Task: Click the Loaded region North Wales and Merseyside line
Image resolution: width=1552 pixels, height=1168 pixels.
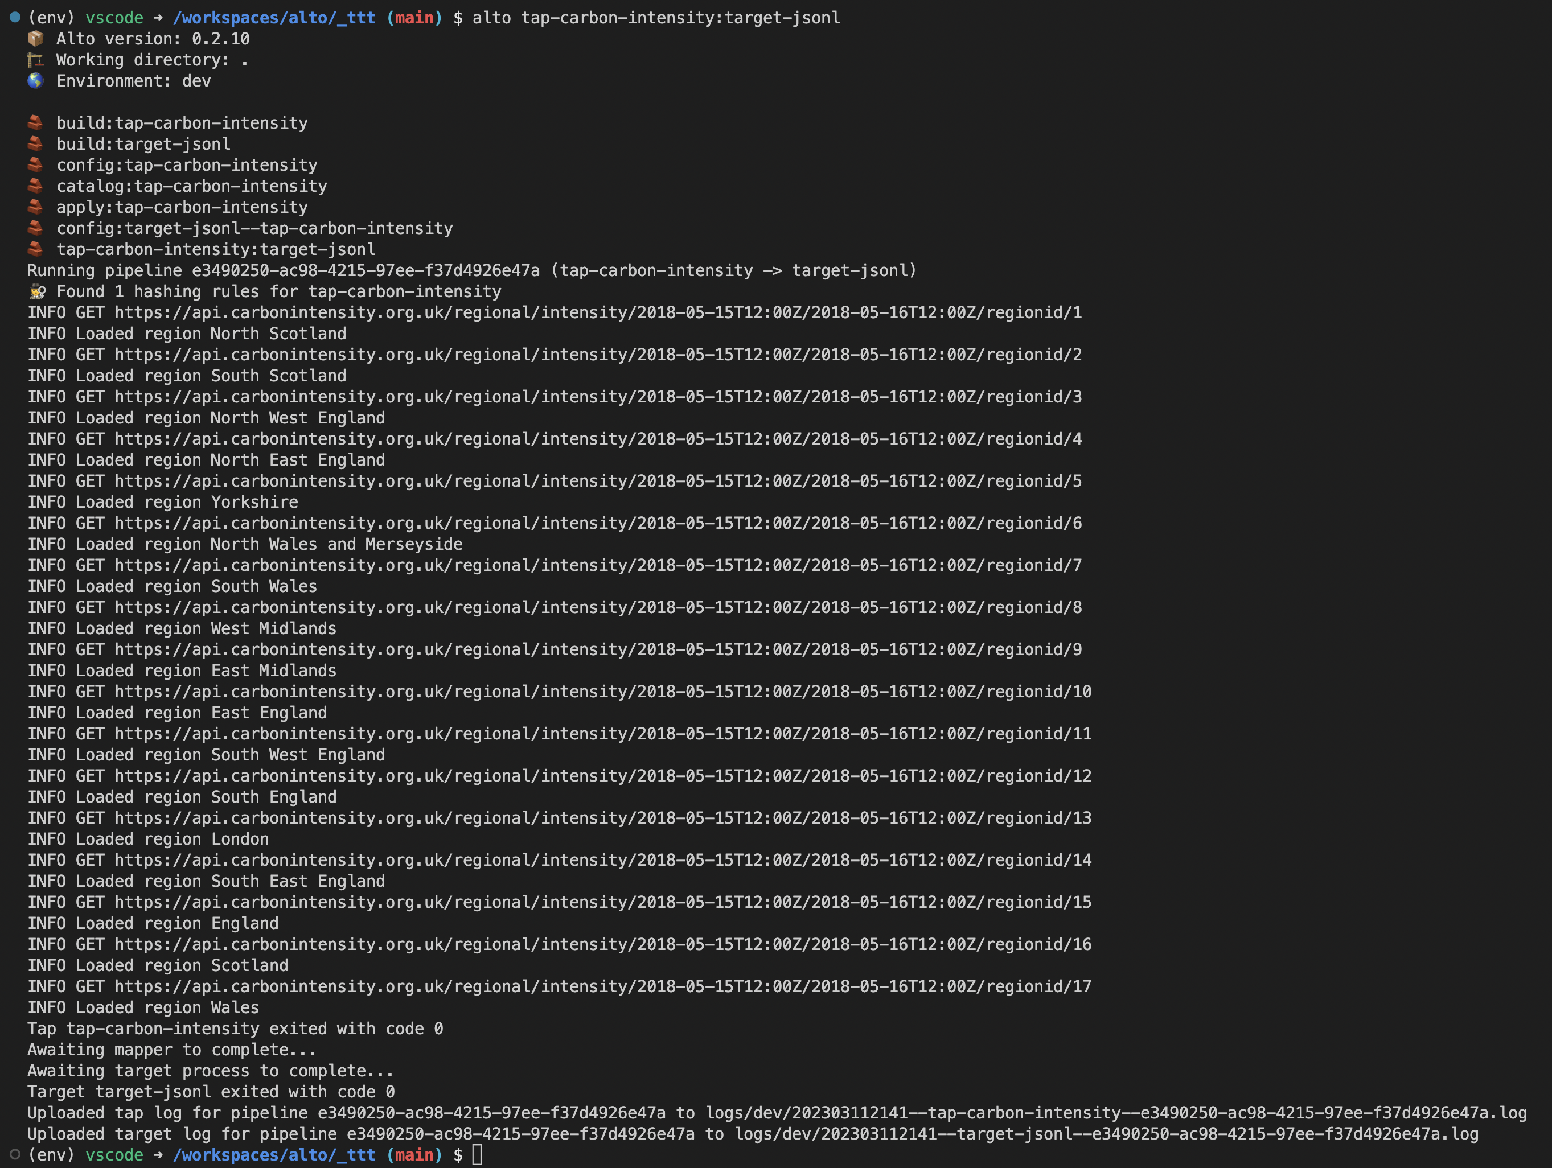Action: click(245, 544)
